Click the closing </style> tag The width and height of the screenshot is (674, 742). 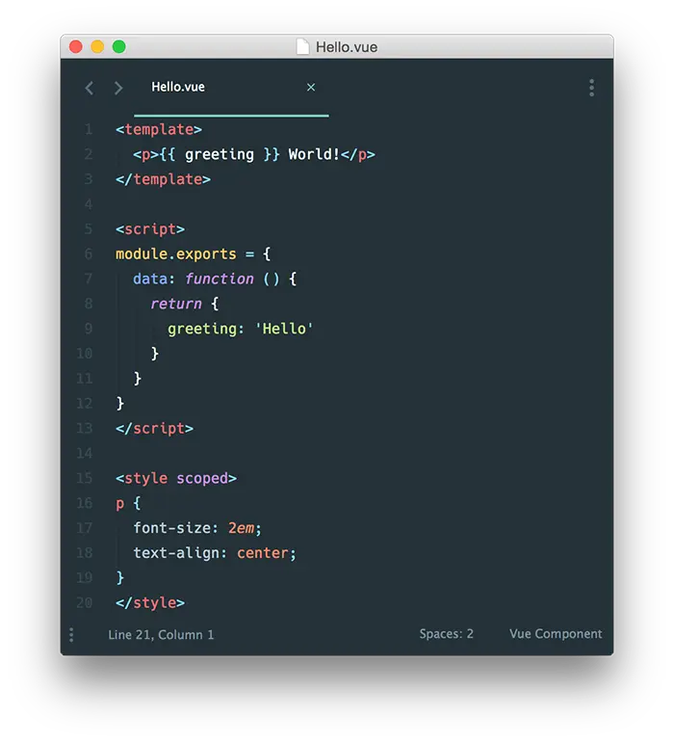click(150, 603)
